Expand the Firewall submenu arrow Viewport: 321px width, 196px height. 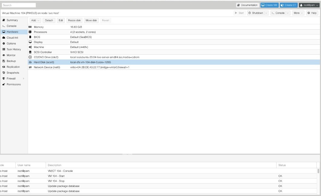point(24,79)
